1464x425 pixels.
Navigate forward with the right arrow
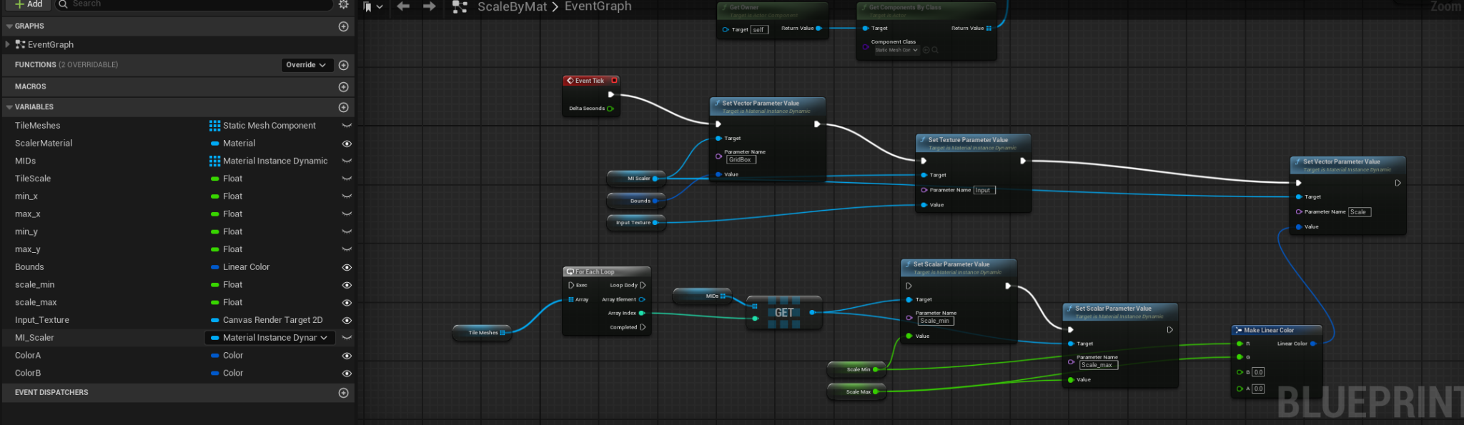[430, 6]
